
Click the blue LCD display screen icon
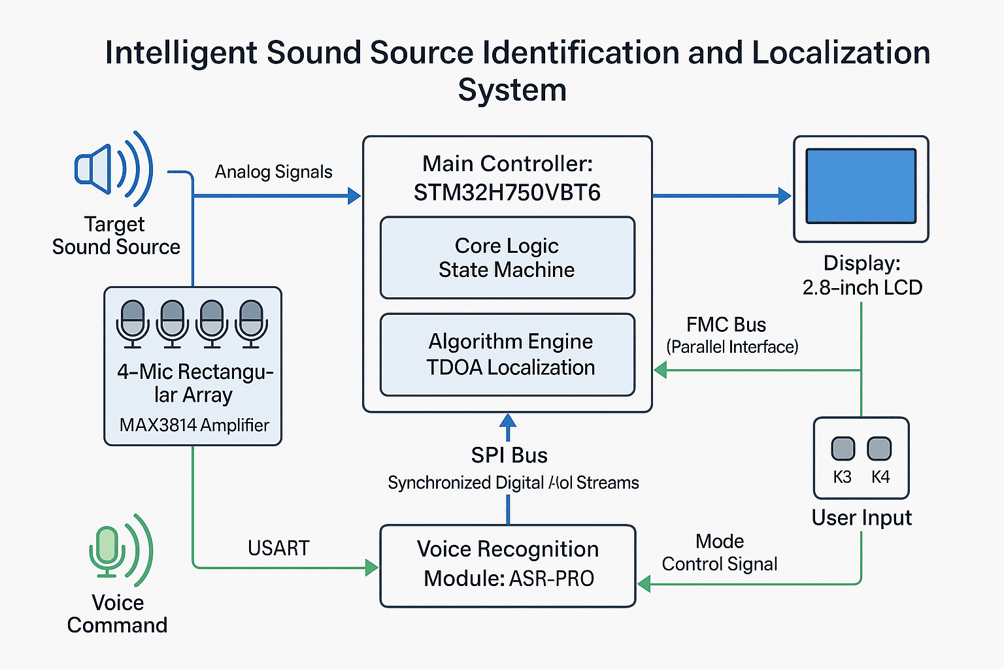coord(861,186)
